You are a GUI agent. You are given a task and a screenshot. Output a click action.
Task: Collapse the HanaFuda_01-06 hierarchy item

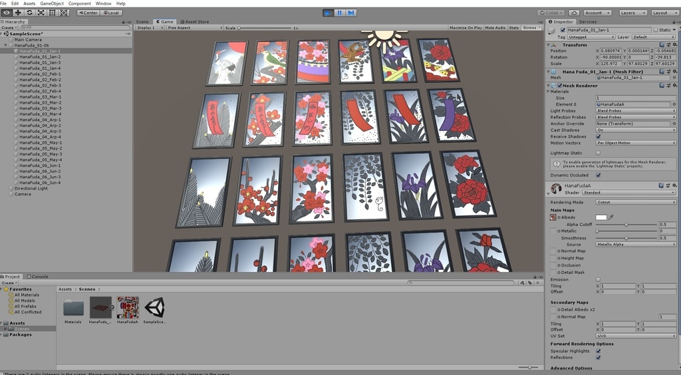click(5, 45)
